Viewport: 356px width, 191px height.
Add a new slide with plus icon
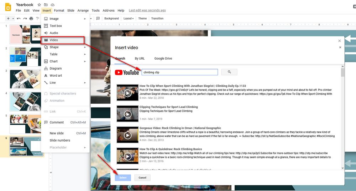8,18
